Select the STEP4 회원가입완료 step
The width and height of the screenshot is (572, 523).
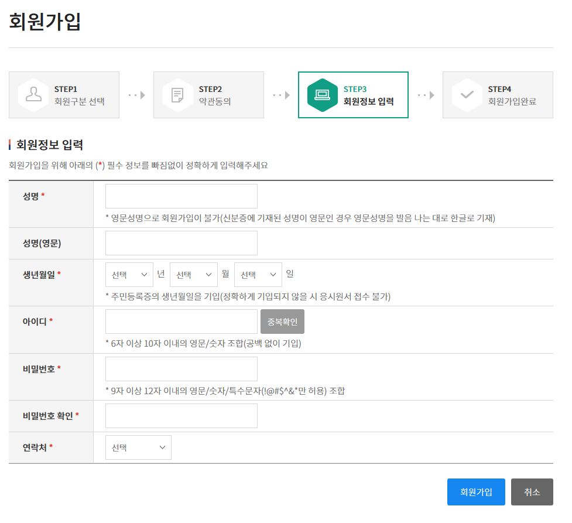pos(497,95)
